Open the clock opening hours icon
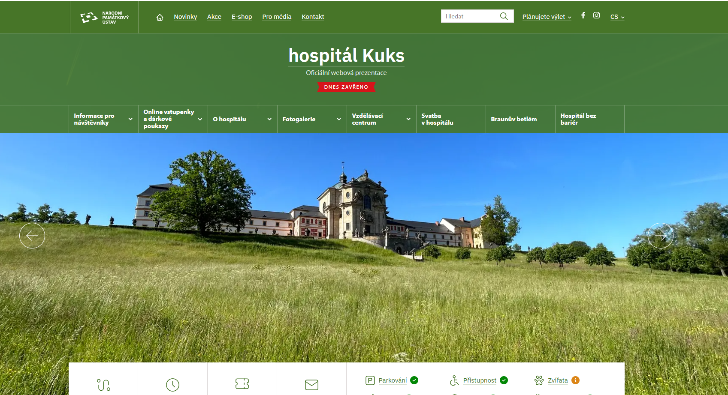728x395 pixels. (x=172, y=385)
